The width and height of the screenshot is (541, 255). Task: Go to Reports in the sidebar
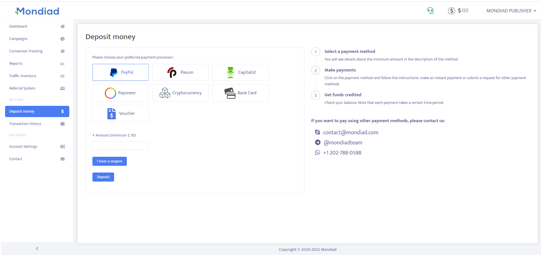coord(16,64)
